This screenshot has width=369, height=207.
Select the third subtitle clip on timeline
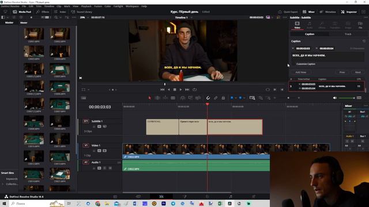pyautogui.click(x=235, y=127)
